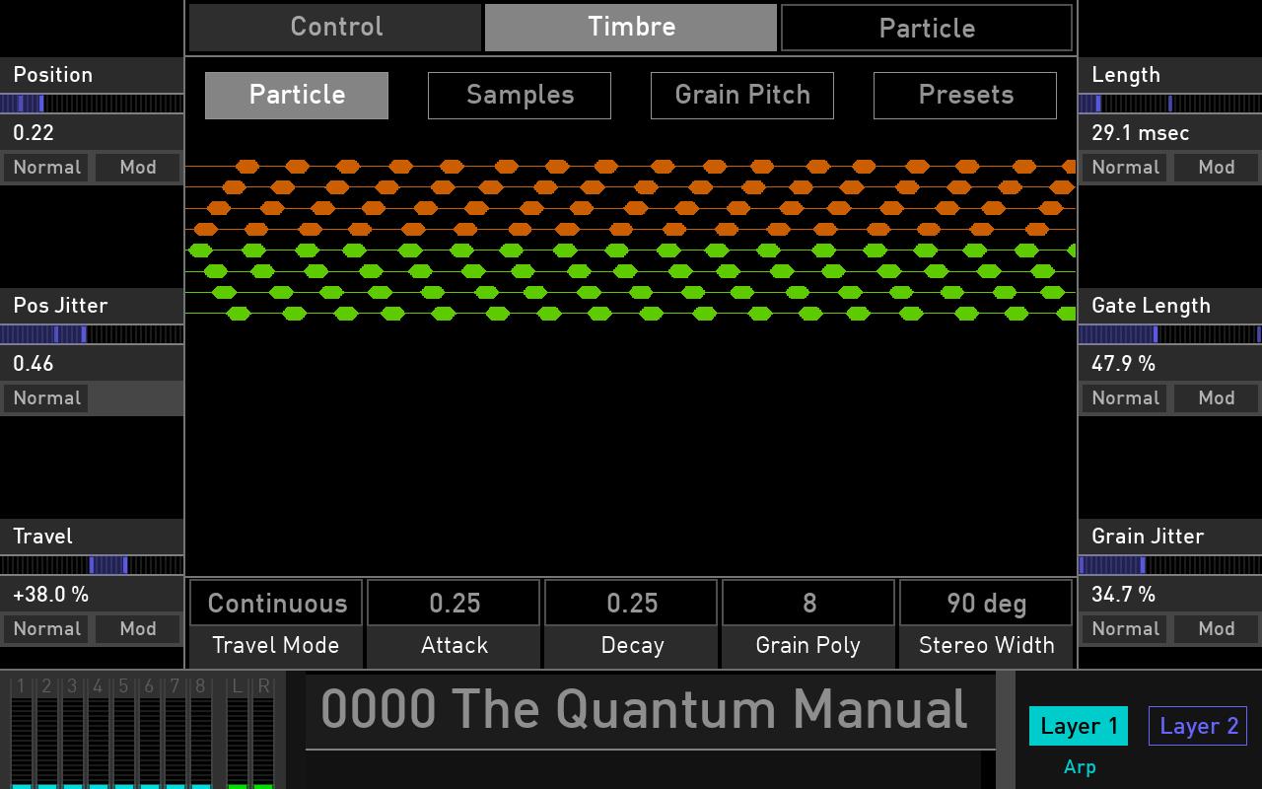The image size is (1262, 789).
Task: Set Pos Jitter to Normal mode
Action: point(45,397)
